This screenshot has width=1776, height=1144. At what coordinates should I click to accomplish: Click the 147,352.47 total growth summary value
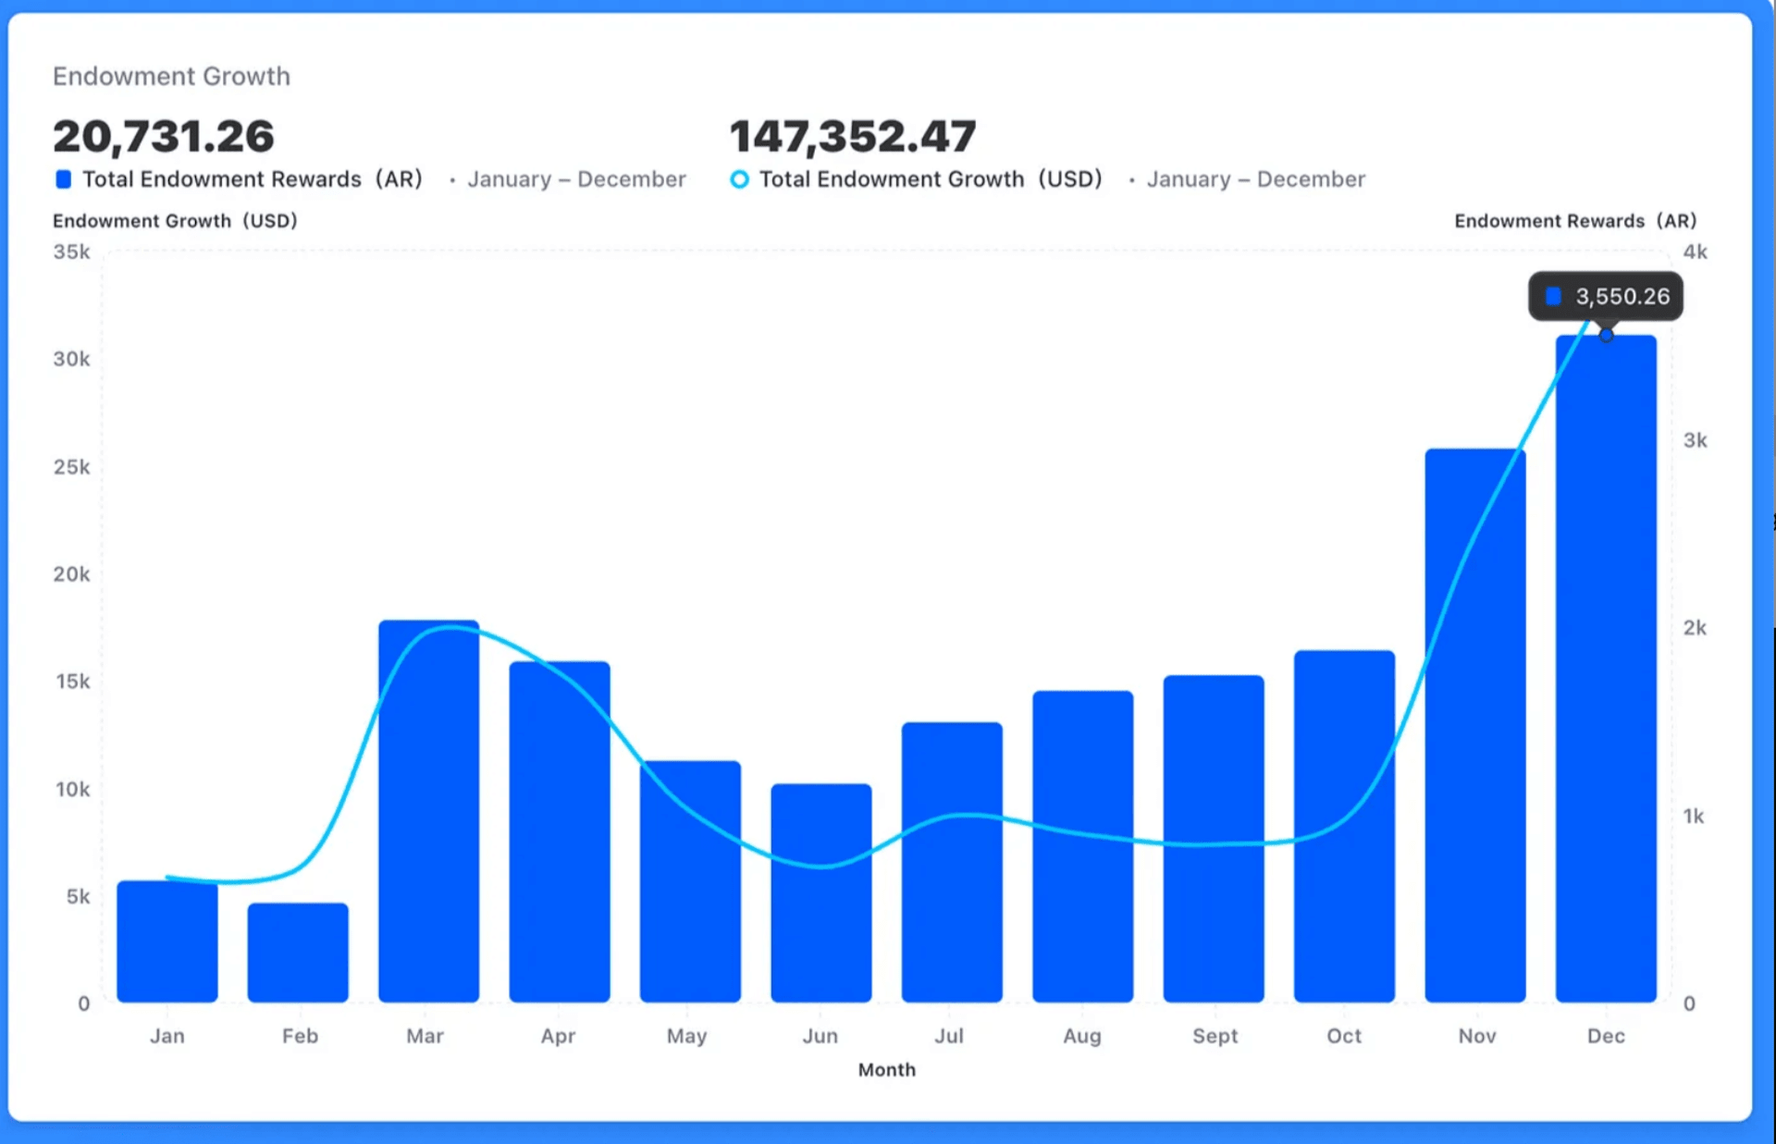[x=856, y=135]
